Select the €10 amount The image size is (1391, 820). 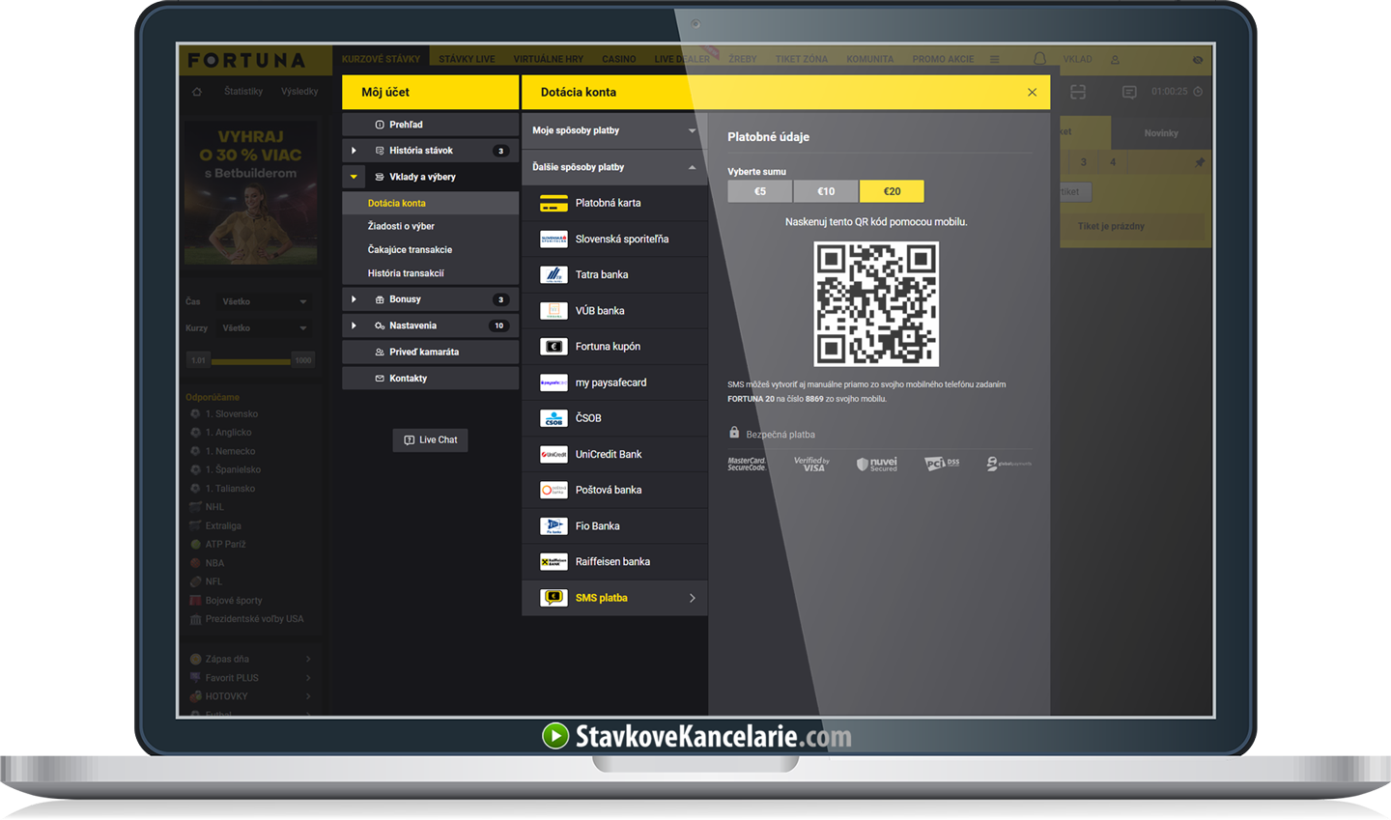click(826, 191)
